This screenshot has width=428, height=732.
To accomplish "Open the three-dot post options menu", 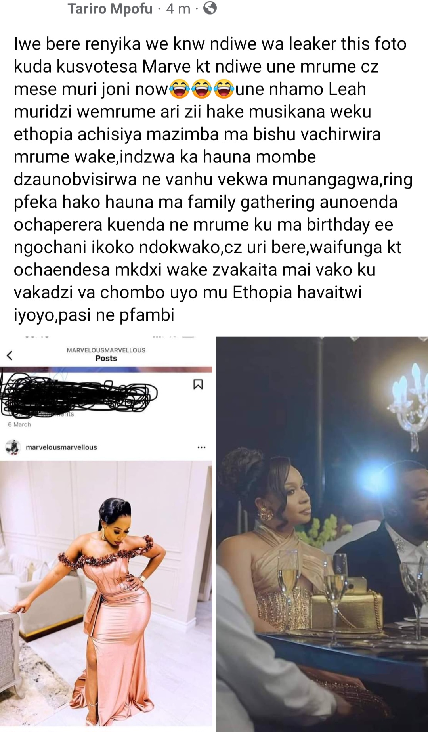I will pos(201,447).
